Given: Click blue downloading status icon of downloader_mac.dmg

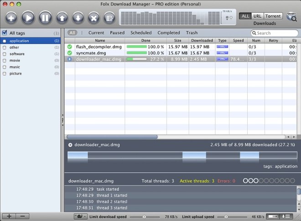Looking at the screenshot, I should [70, 59].
